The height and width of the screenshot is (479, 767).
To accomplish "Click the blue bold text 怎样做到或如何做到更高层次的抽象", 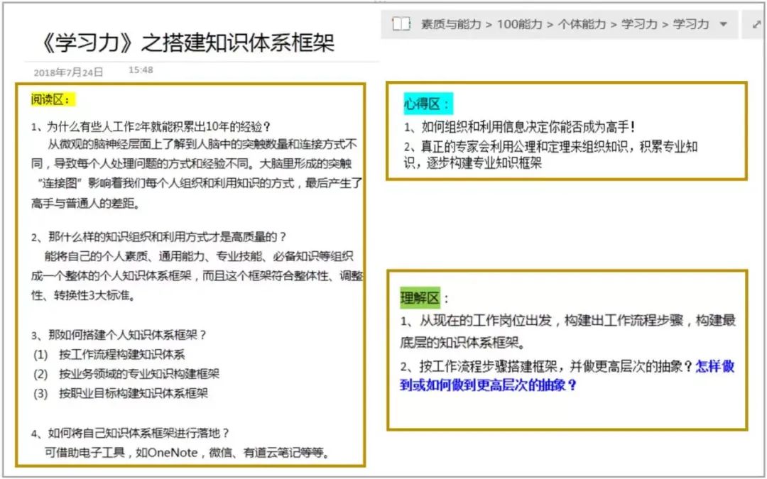I will (x=567, y=376).
